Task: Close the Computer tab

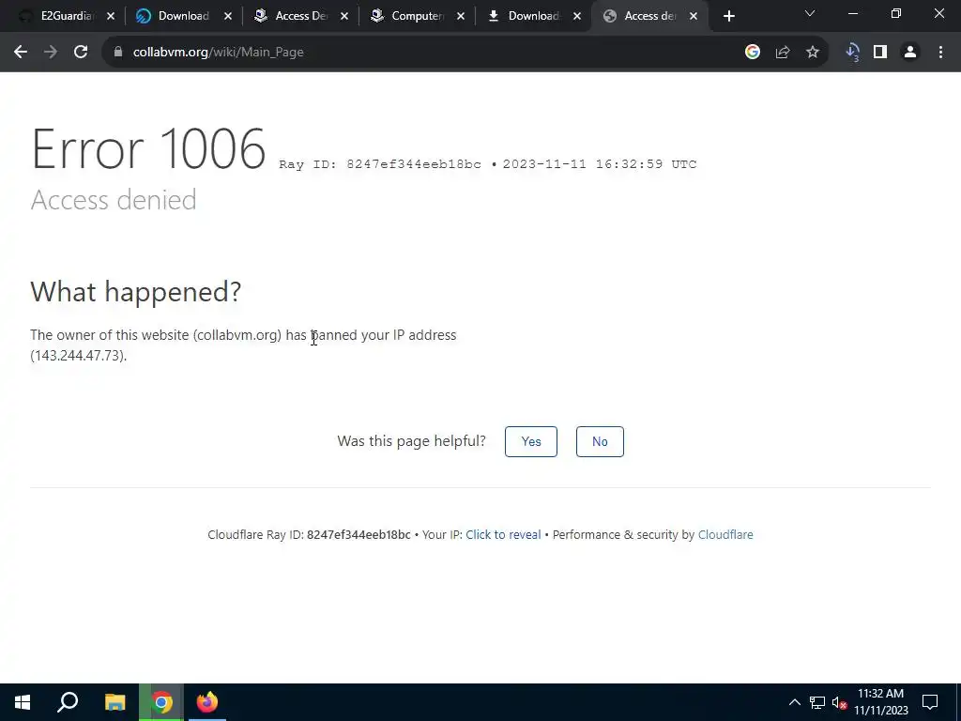Action: tap(461, 17)
